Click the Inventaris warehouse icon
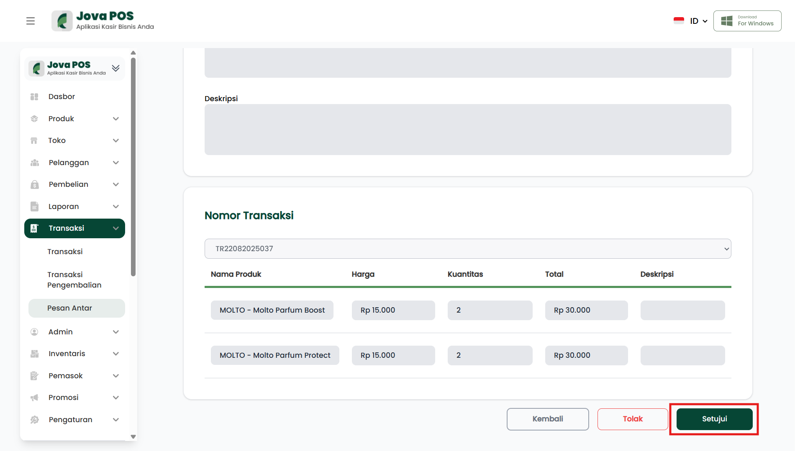 click(34, 354)
